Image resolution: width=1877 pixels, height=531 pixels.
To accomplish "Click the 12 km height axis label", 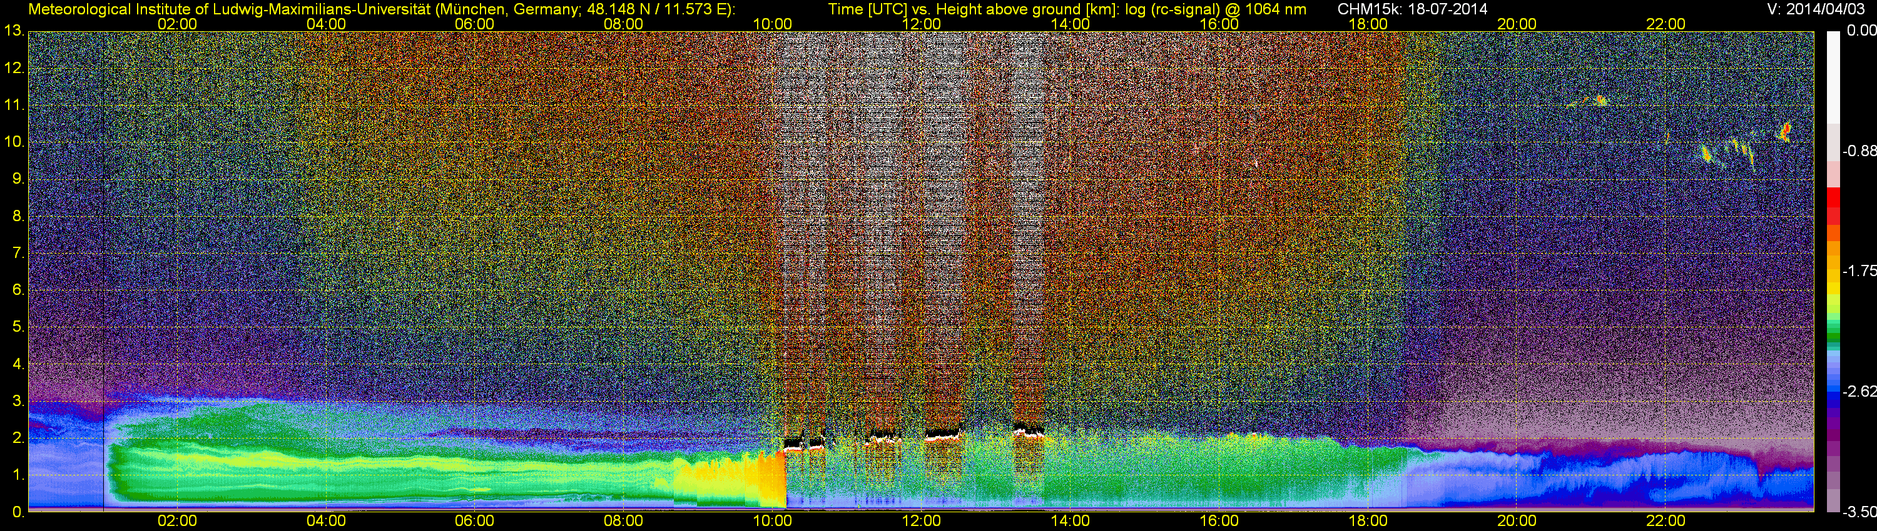I will [x=13, y=68].
